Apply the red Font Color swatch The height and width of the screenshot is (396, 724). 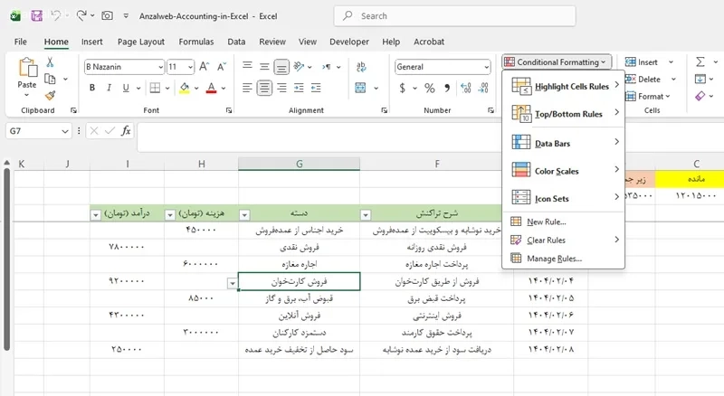211,88
